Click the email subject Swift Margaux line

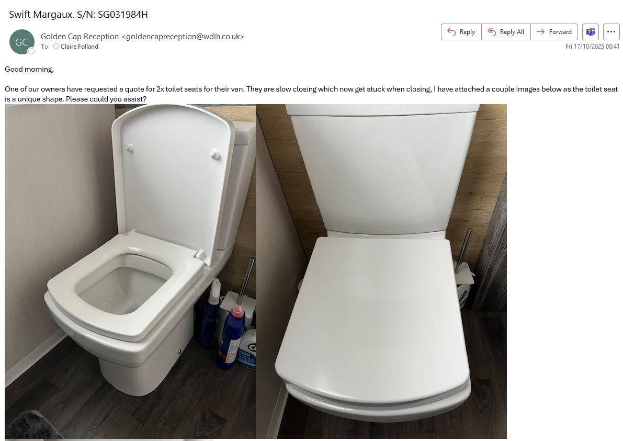pos(78,15)
